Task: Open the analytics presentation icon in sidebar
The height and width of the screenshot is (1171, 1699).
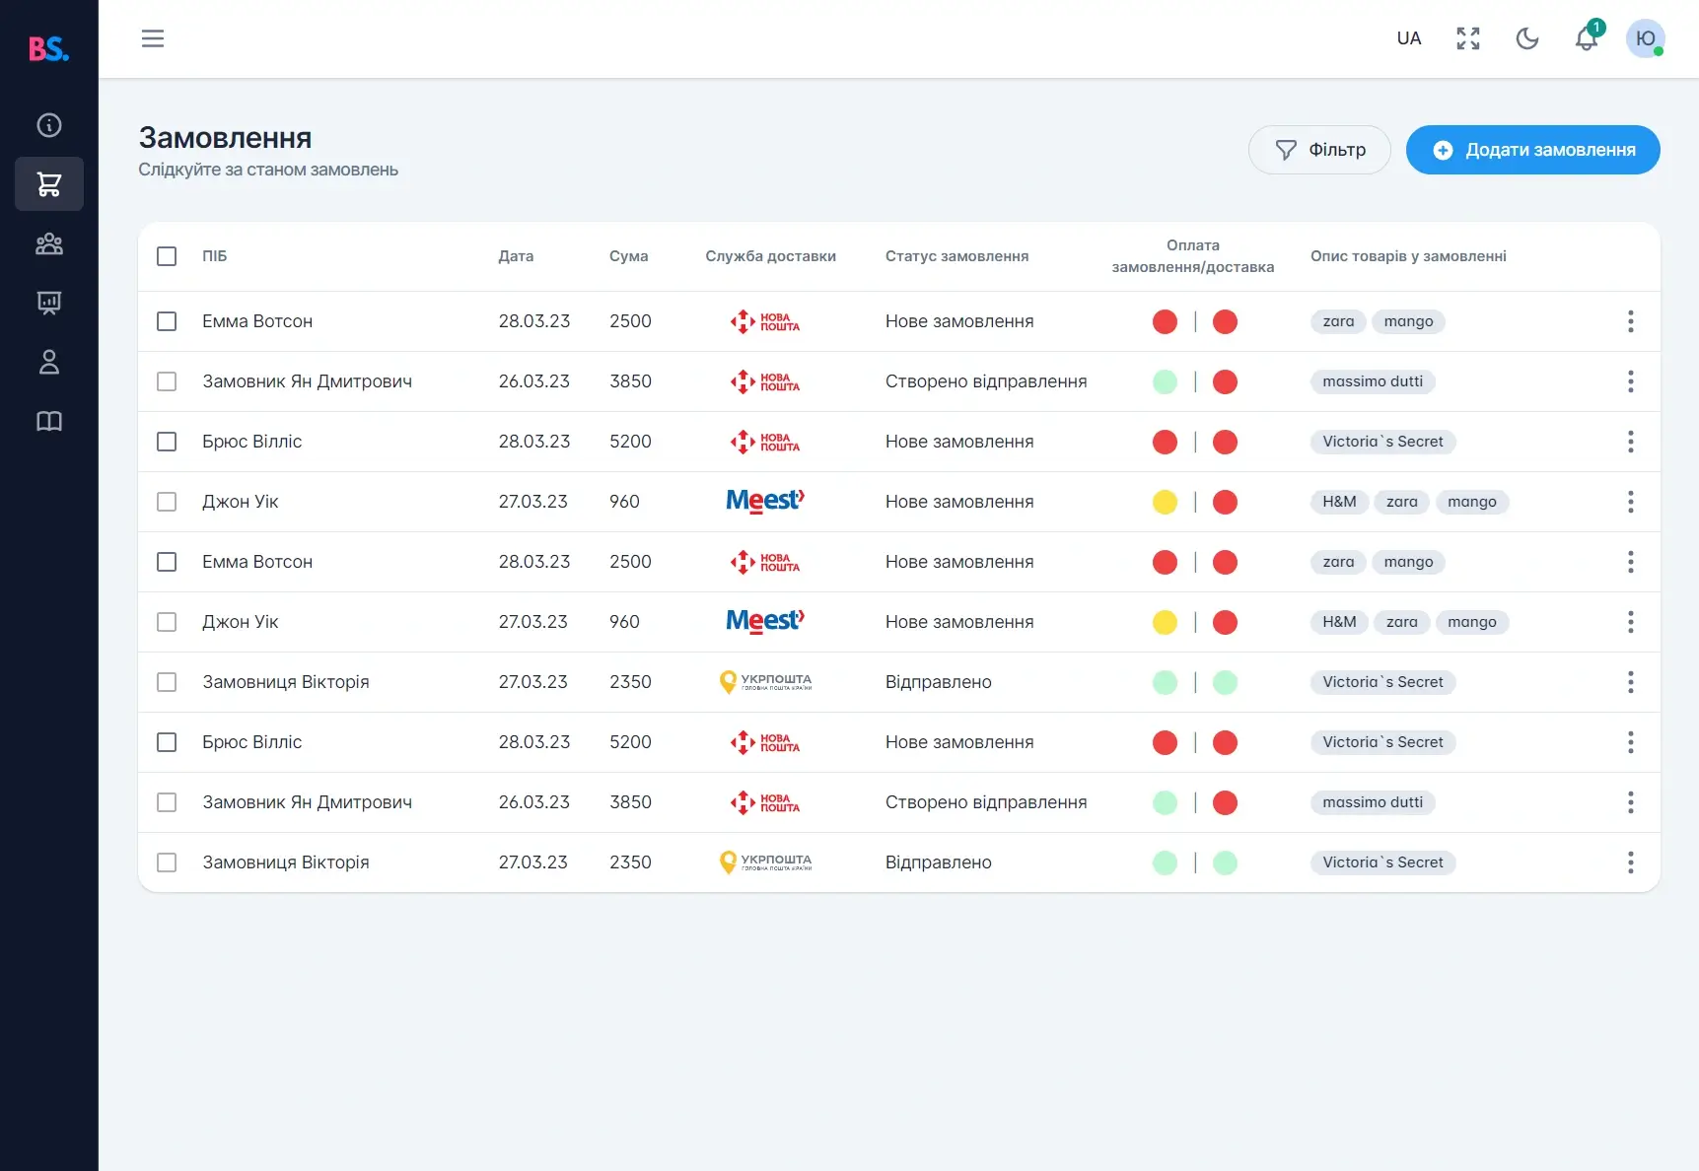Action: point(49,303)
